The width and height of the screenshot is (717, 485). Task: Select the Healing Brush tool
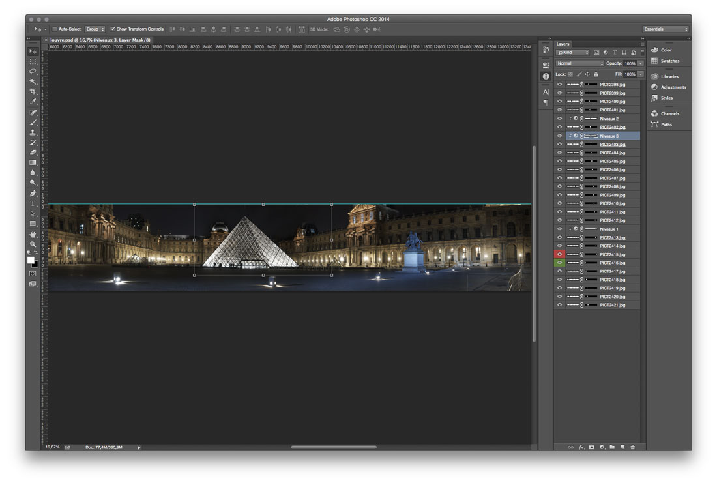click(x=33, y=113)
